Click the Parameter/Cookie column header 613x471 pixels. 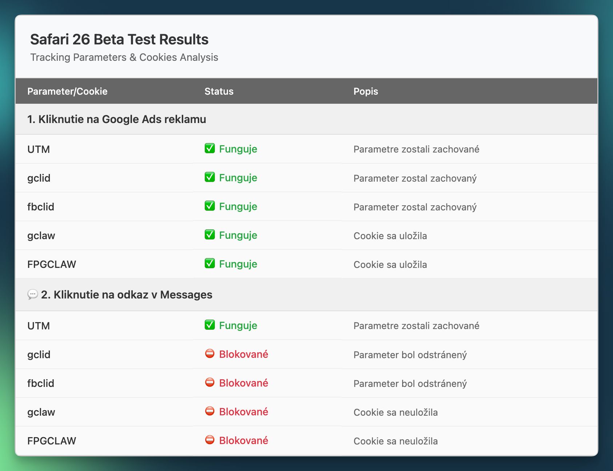pos(67,91)
